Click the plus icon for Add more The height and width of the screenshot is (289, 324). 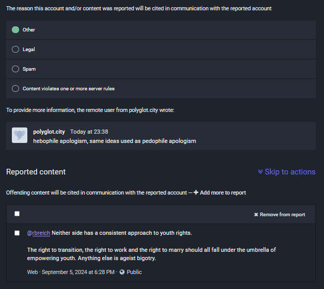[x=196, y=192]
